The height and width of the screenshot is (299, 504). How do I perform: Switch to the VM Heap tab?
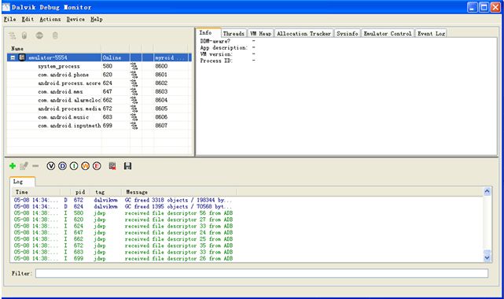click(261, 33)
